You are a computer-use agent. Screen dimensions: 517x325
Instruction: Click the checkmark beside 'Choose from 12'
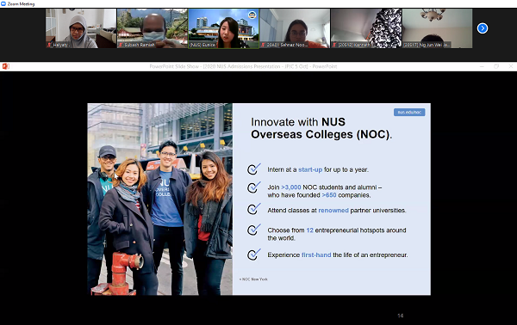[x=254, y=230]
